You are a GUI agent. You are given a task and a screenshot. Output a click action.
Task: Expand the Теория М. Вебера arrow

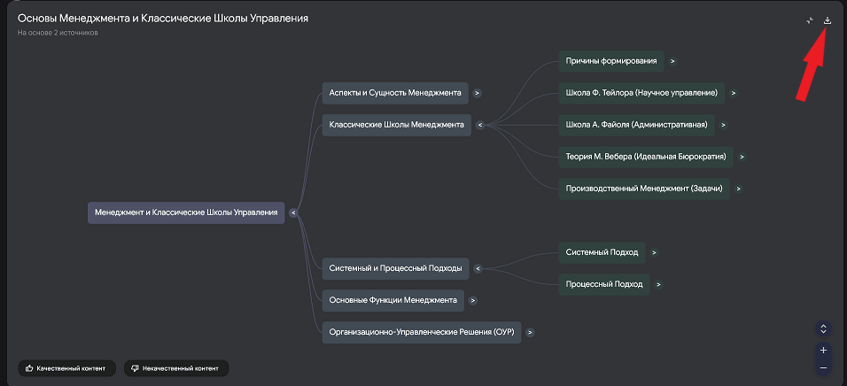coord(742,157)
